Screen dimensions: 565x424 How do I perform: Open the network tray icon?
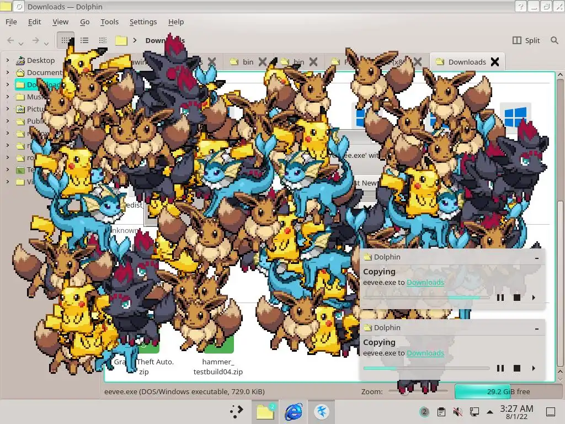(474, 412)
